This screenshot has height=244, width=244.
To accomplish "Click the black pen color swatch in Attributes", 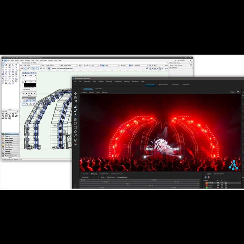I will point(30,85).
